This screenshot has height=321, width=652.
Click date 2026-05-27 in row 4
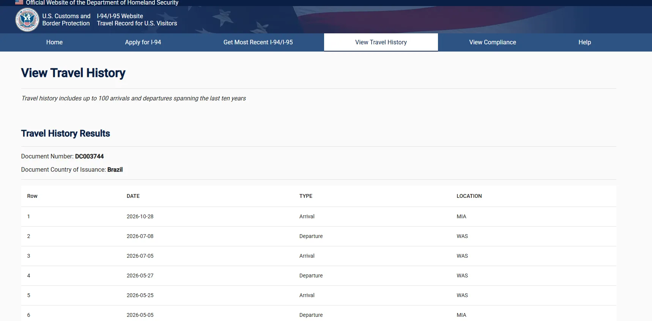pyautogui.click(x=140, y=276)
